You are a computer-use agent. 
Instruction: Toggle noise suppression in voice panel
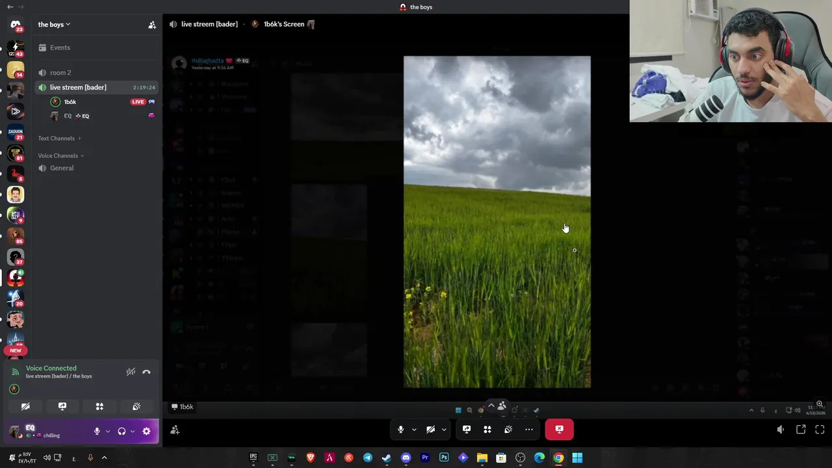click(x=131, y=372)
